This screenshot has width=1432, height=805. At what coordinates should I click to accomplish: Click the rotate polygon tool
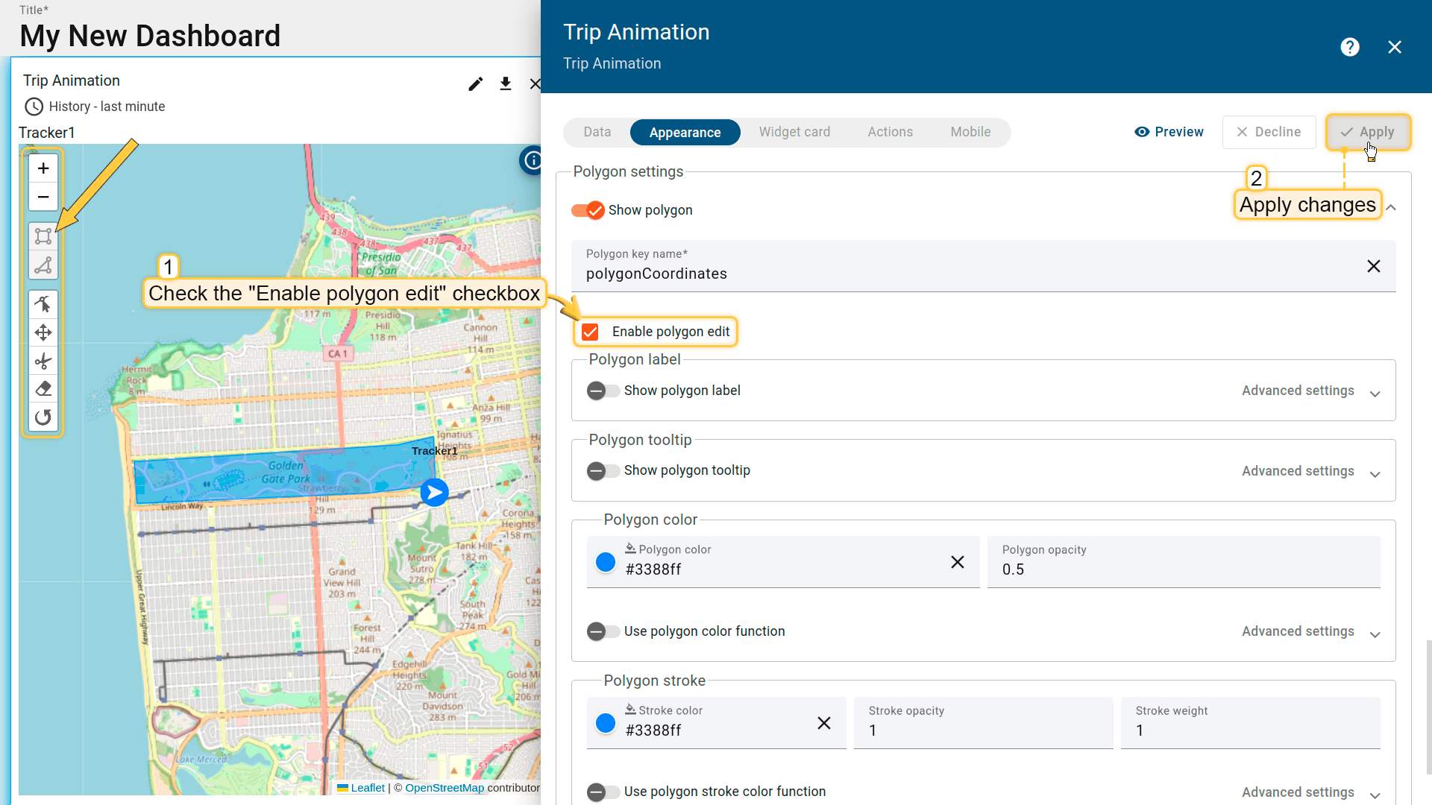pyautogui.click(x=43, y=417)
